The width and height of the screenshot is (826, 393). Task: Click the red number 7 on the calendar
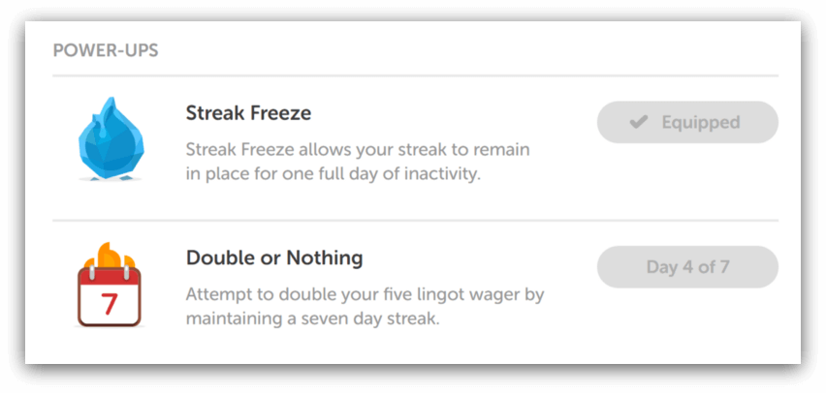tap(109, 303)
